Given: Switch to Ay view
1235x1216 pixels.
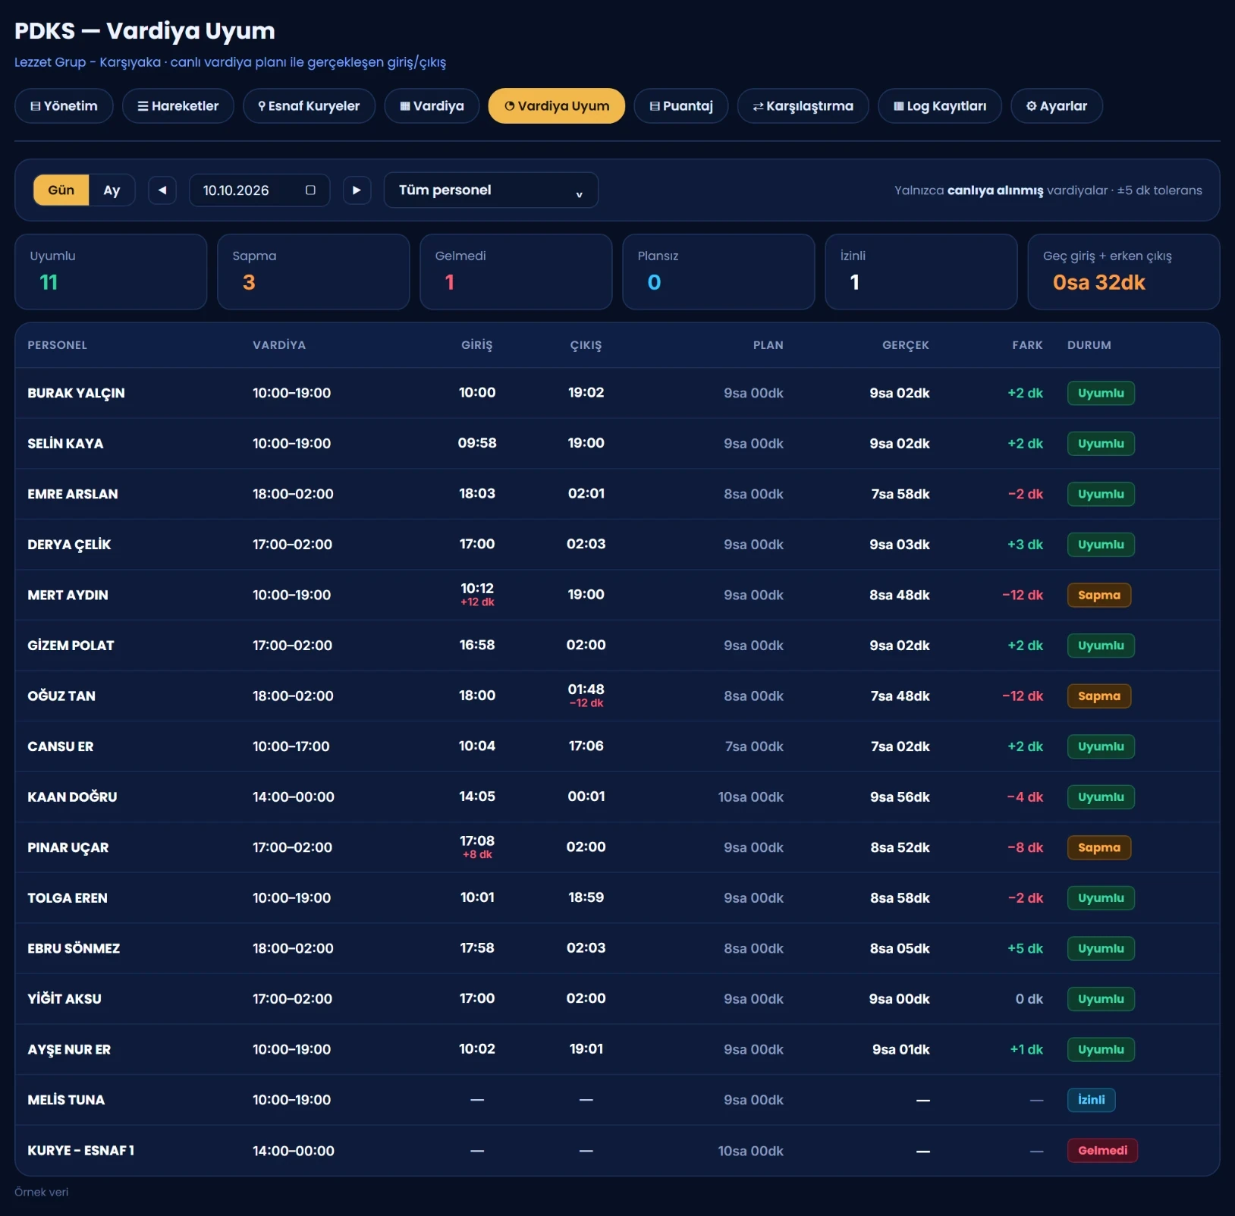Looking at the screenshot, I should (x=112, y=190).
